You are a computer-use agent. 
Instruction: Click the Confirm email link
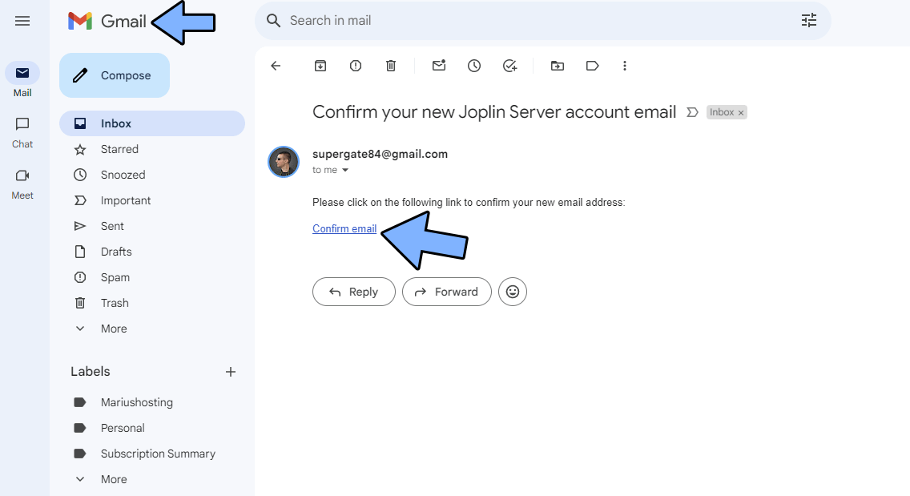coord(344,228)
